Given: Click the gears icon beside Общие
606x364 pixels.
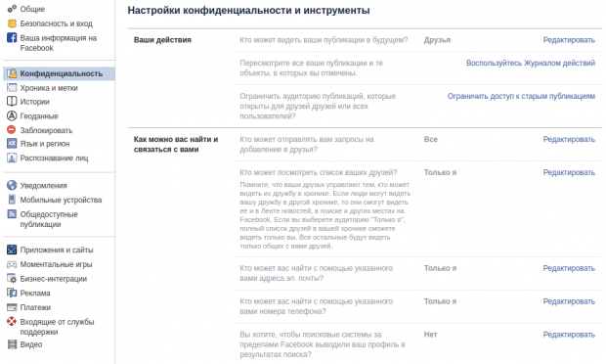Looking at the screenshot, I should (12, 9).
